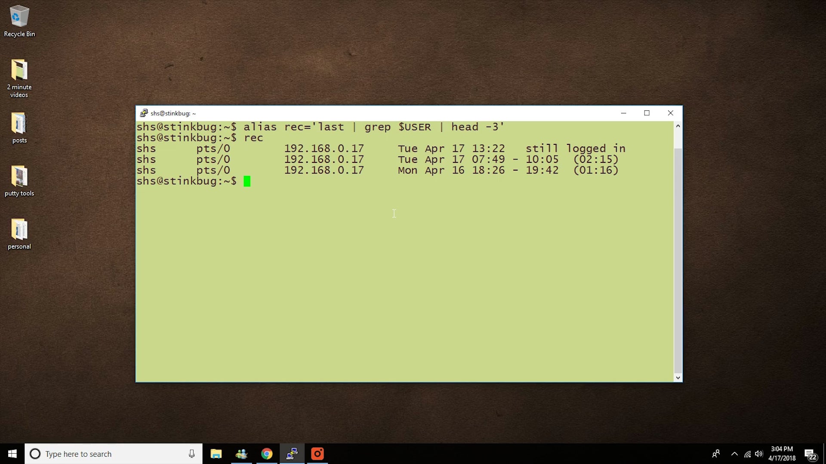This screenshot has width=826, height=464.
Task: Click the terminal scrollbar up arrow
Action: 678,126
